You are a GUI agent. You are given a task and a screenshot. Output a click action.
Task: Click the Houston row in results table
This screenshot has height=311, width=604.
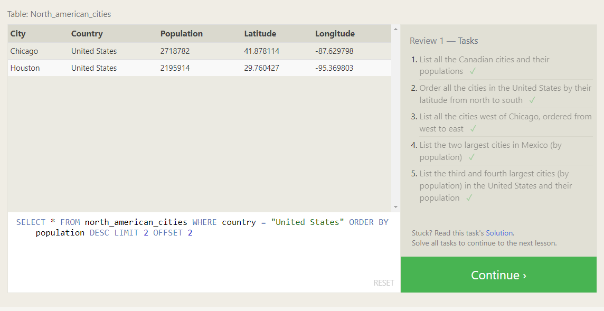(x=25, y=68)
